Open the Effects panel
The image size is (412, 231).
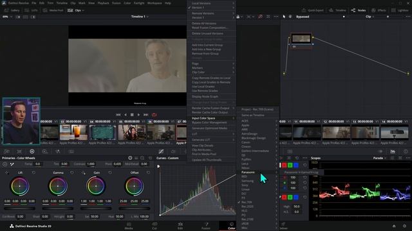tap(379, 10)
